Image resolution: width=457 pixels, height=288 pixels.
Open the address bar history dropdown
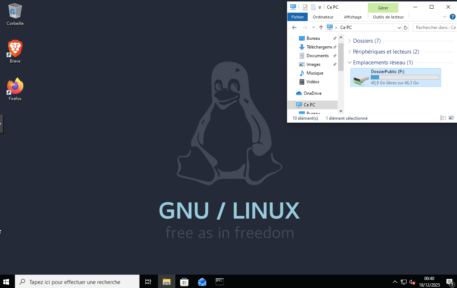(x=399, y=27)
